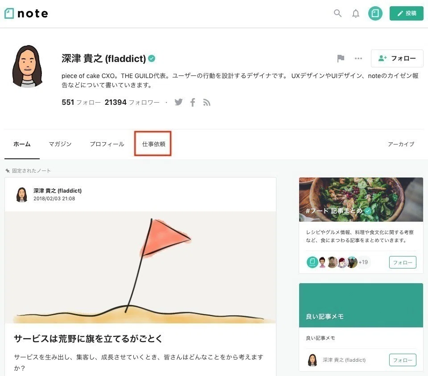Open the three-dots more options menu

[358, 58]
